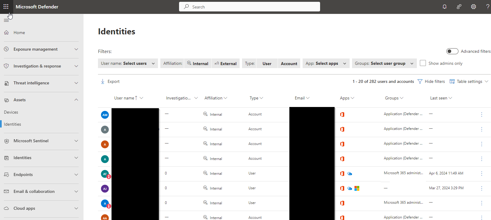
Task: Click the Assets icon in sidebar
Action: 6,100
